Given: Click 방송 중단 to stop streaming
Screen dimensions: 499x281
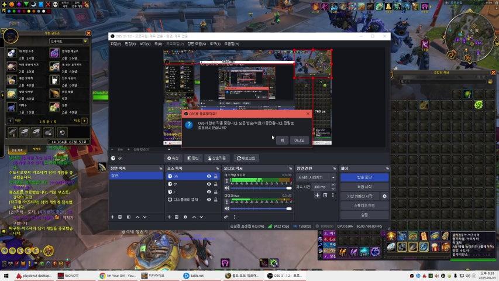Looking at the screenshot, I should tap(364, 177).
